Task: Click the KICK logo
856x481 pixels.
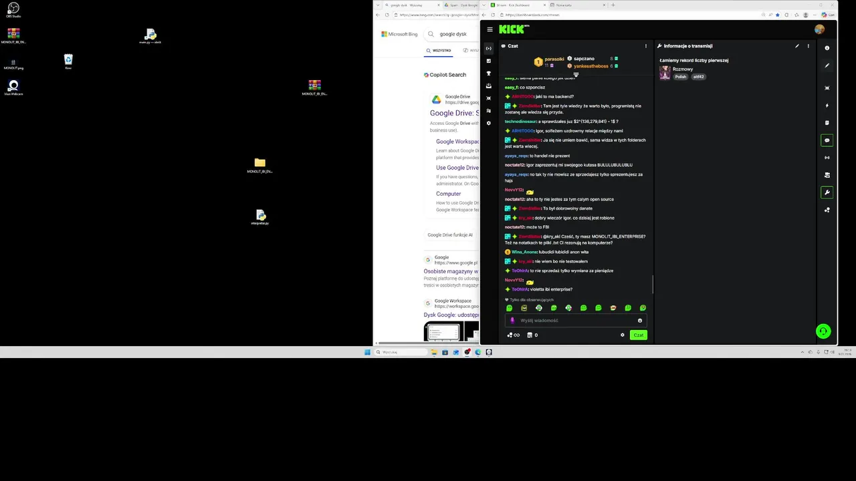Action: (x=512, y=29)
